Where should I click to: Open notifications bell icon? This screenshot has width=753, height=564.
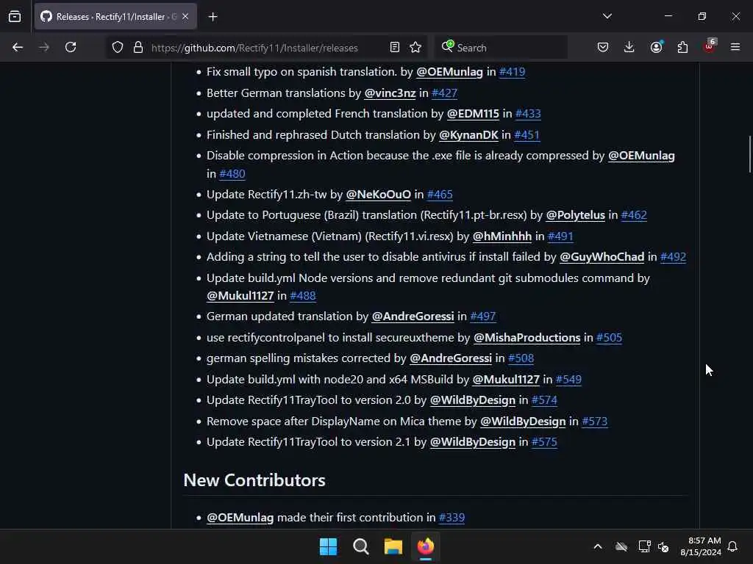pos(733,546)
